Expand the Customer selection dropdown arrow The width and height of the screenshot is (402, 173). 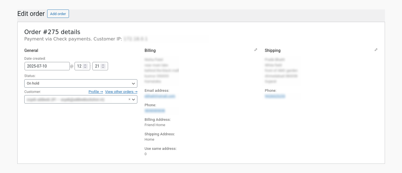click(x=134, y=100)
